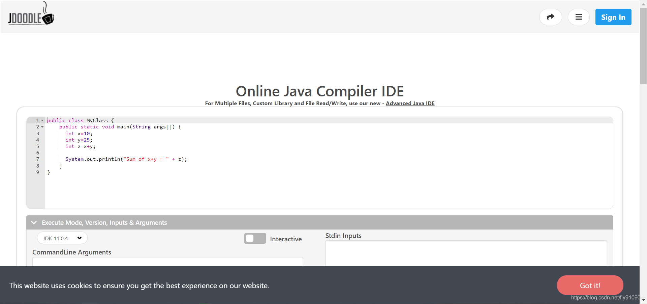The width and height of the screenshot is (647, 304).
Task: Click line number 9 in gutter
Action: 38,172
